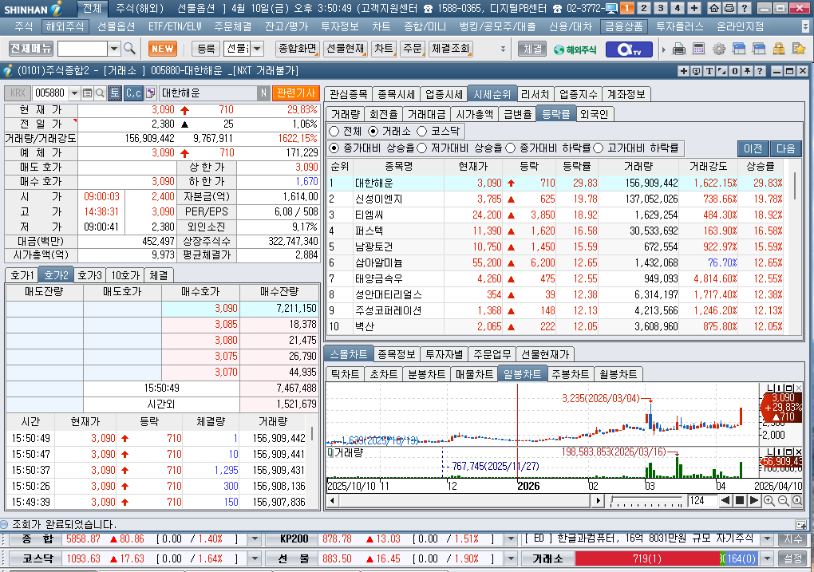Select the 거래소 radio button
Screen dimensions: 814x572
(373, 132)
